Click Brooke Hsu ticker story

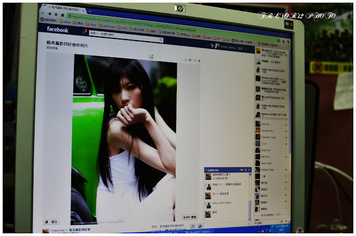[x=271, y=80]
